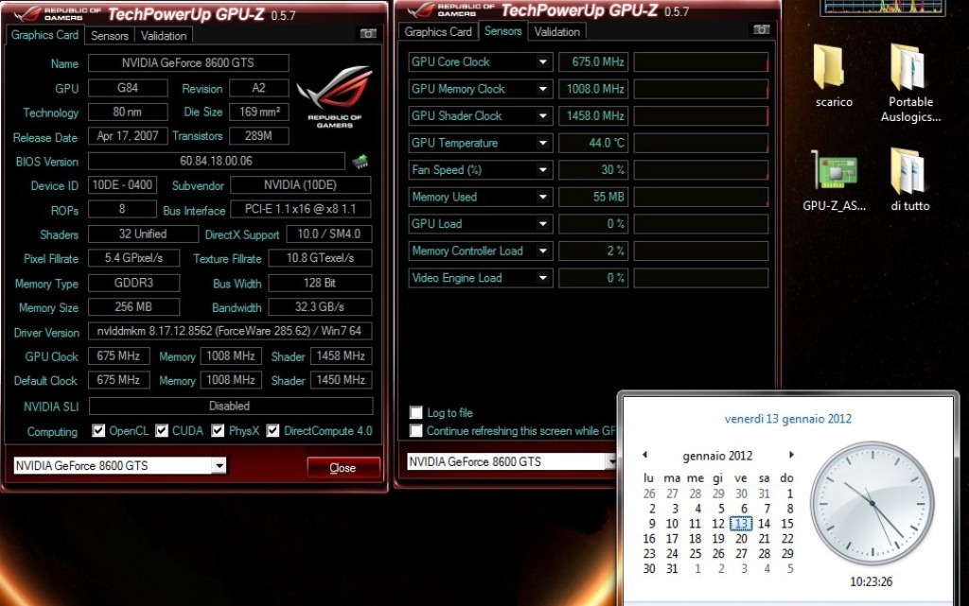Select Graphics Card tab in left GPU-Z window
The width and height of the screenshot is (969, 606).
pyautogui.click(x=44, y=35)
